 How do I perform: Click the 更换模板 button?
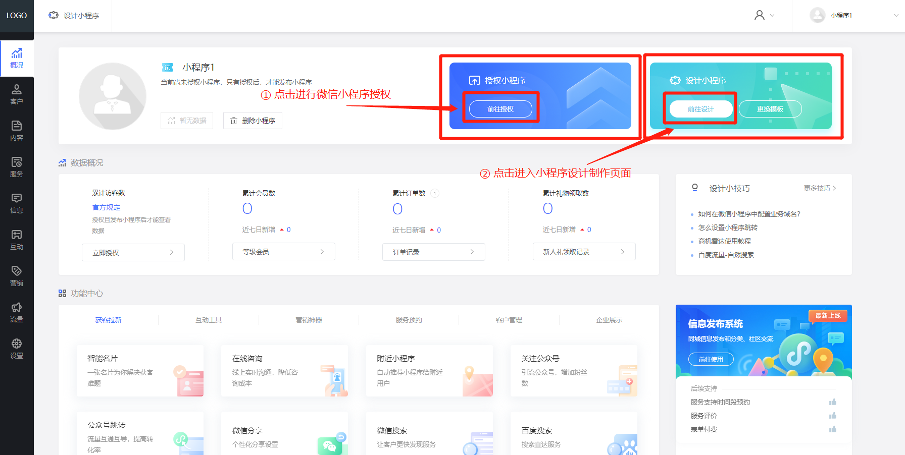coord(770,109)
